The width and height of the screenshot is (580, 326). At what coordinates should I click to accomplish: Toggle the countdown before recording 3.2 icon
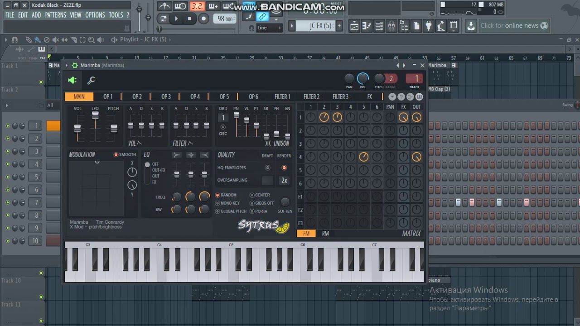[197, 6]
